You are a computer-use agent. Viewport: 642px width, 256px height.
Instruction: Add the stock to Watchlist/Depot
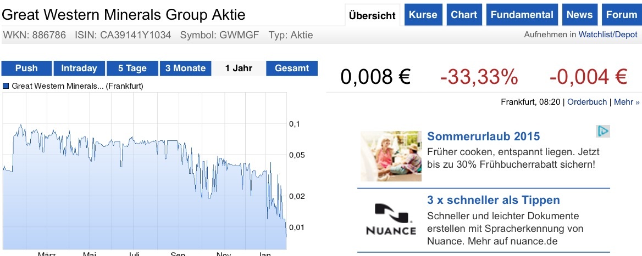[607, 35]
